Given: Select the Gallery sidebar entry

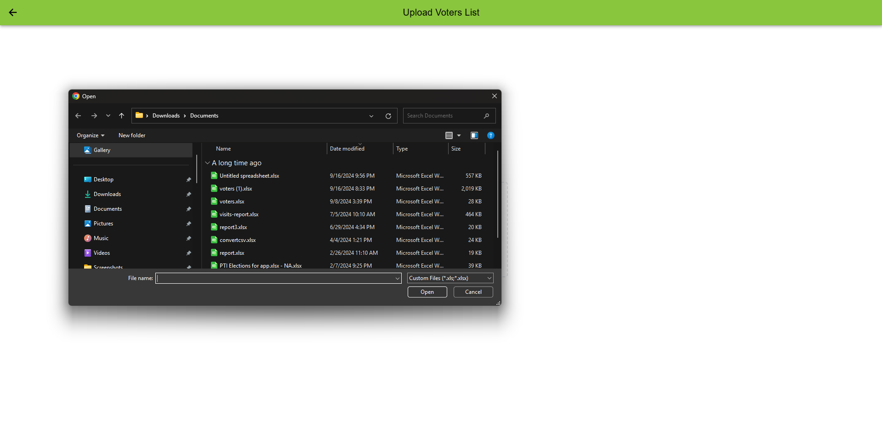Looking at the screenshot, I should (x=102, y=150).
